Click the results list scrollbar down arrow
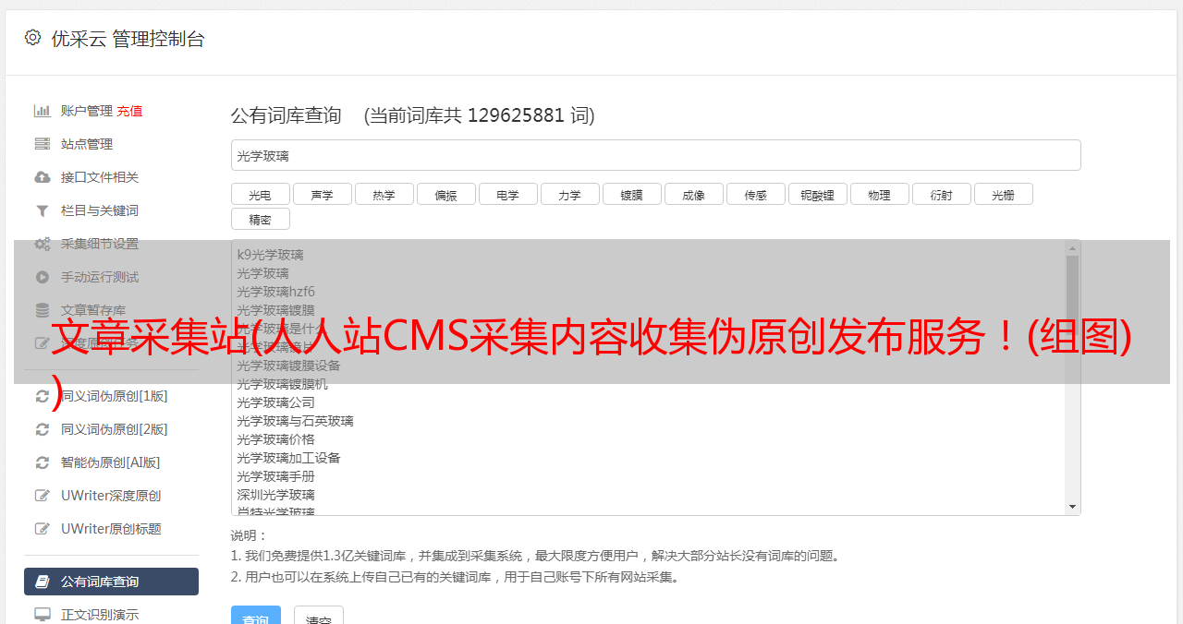 1073,507
